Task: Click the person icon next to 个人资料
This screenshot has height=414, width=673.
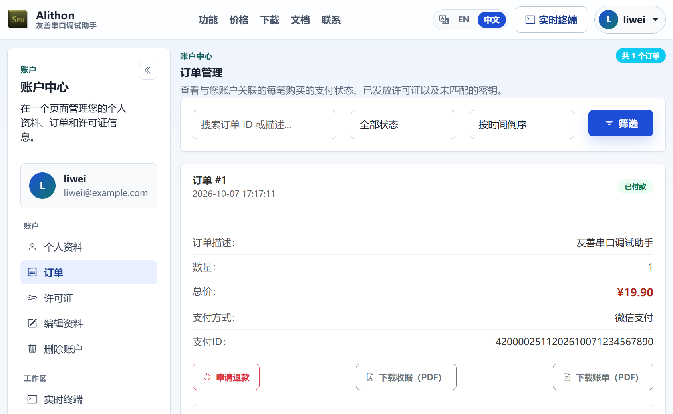Action: pos(32,247)
